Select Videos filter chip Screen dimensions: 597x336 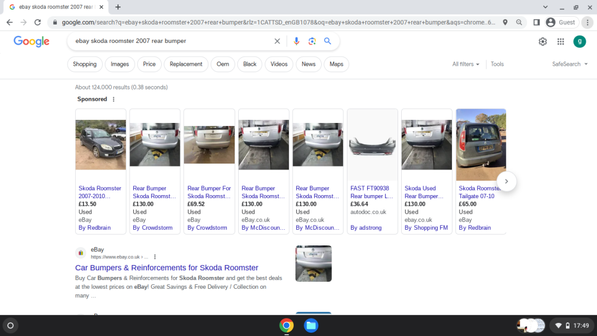[279, 64]
